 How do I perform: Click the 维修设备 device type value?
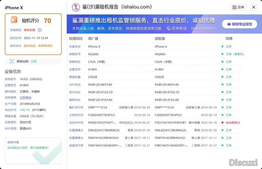click(30, 30)
